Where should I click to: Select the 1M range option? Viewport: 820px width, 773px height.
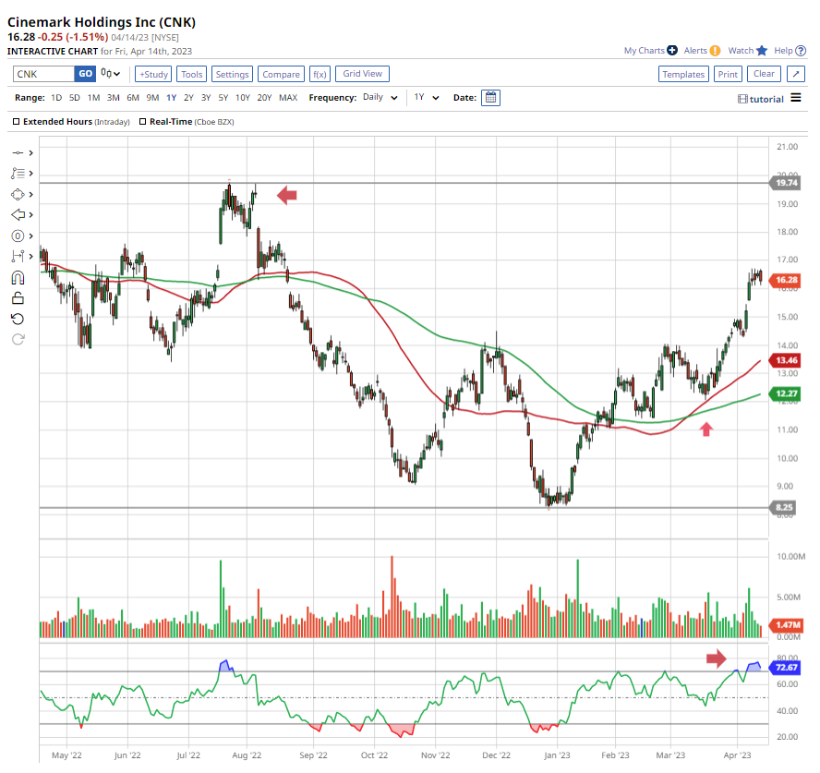pos(93,98)
